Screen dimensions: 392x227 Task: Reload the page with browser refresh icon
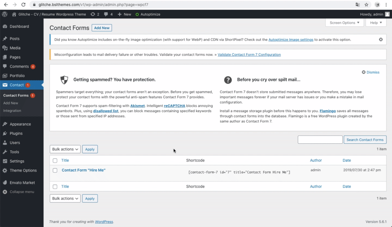(x=24, y=5)
